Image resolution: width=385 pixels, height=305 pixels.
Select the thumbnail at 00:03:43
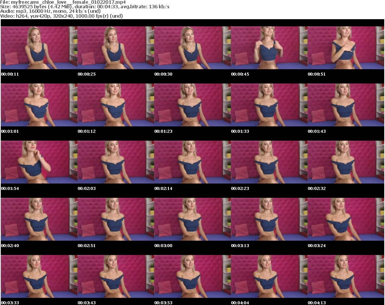(x=116, y=276)
